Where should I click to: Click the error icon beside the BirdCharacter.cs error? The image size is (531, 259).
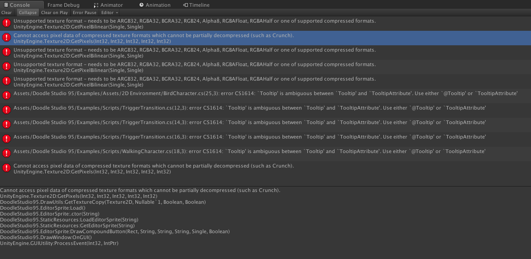(x=6, y=96)
